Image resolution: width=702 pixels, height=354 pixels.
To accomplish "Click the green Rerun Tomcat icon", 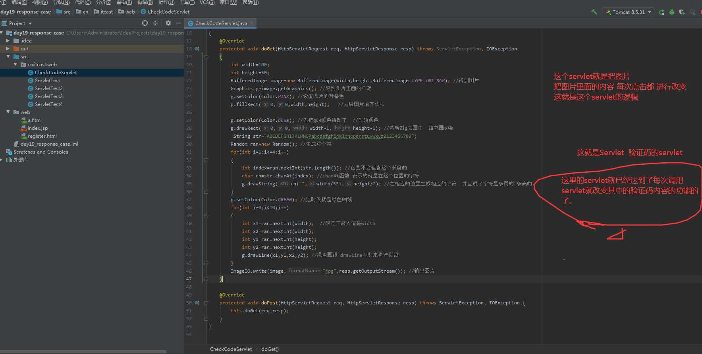I will click(661, 12).
